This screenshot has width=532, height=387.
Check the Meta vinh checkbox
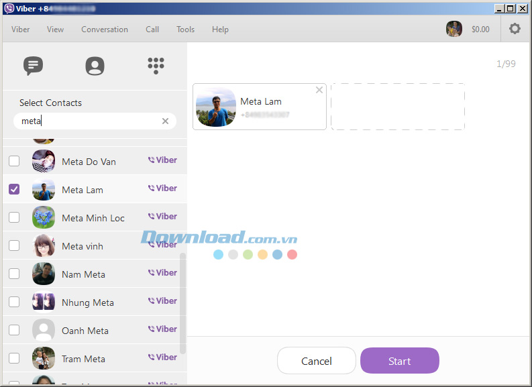pyautogui.click(x=14, y=245)
